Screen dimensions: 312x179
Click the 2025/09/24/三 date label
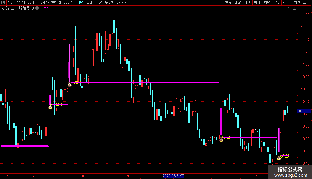(173, 176)
